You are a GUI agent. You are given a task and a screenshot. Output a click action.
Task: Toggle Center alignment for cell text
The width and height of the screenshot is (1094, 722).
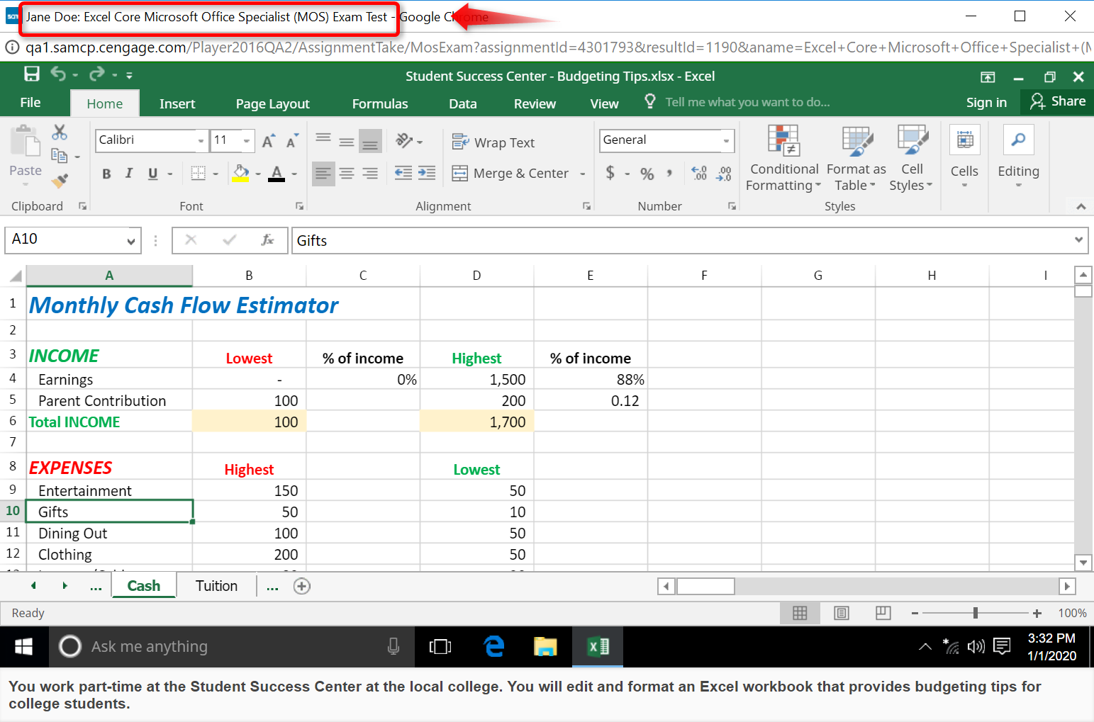[347, 173]
